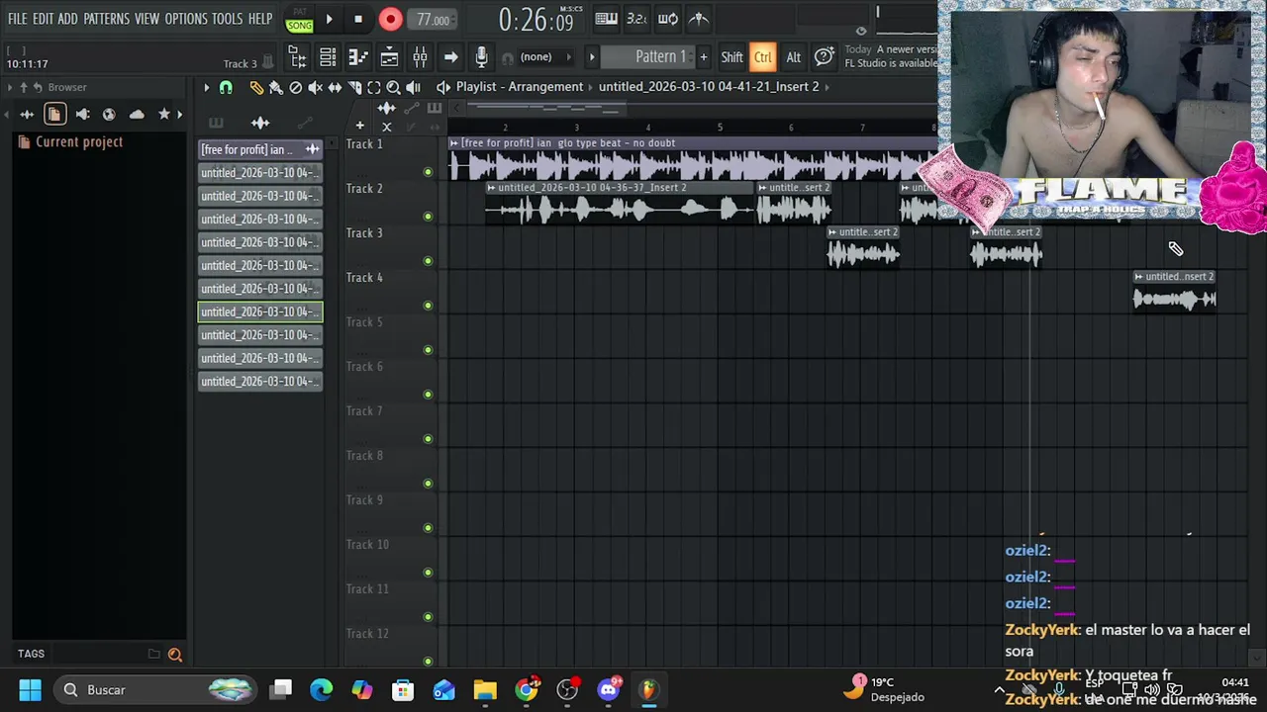Collapse the Browser panel with its arrow

[10, 87]
